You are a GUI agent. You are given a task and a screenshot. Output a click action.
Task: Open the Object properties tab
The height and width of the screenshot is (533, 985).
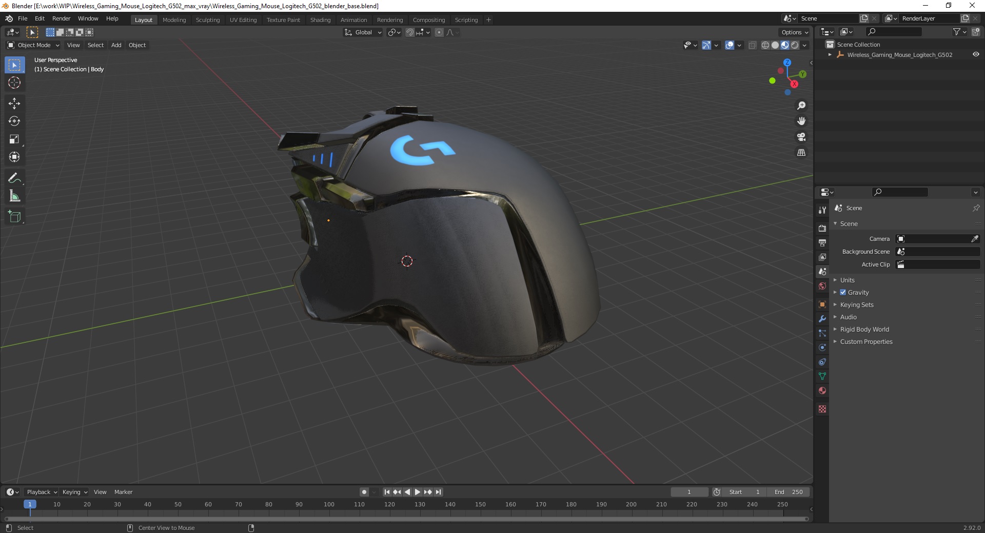click(822, 304)
